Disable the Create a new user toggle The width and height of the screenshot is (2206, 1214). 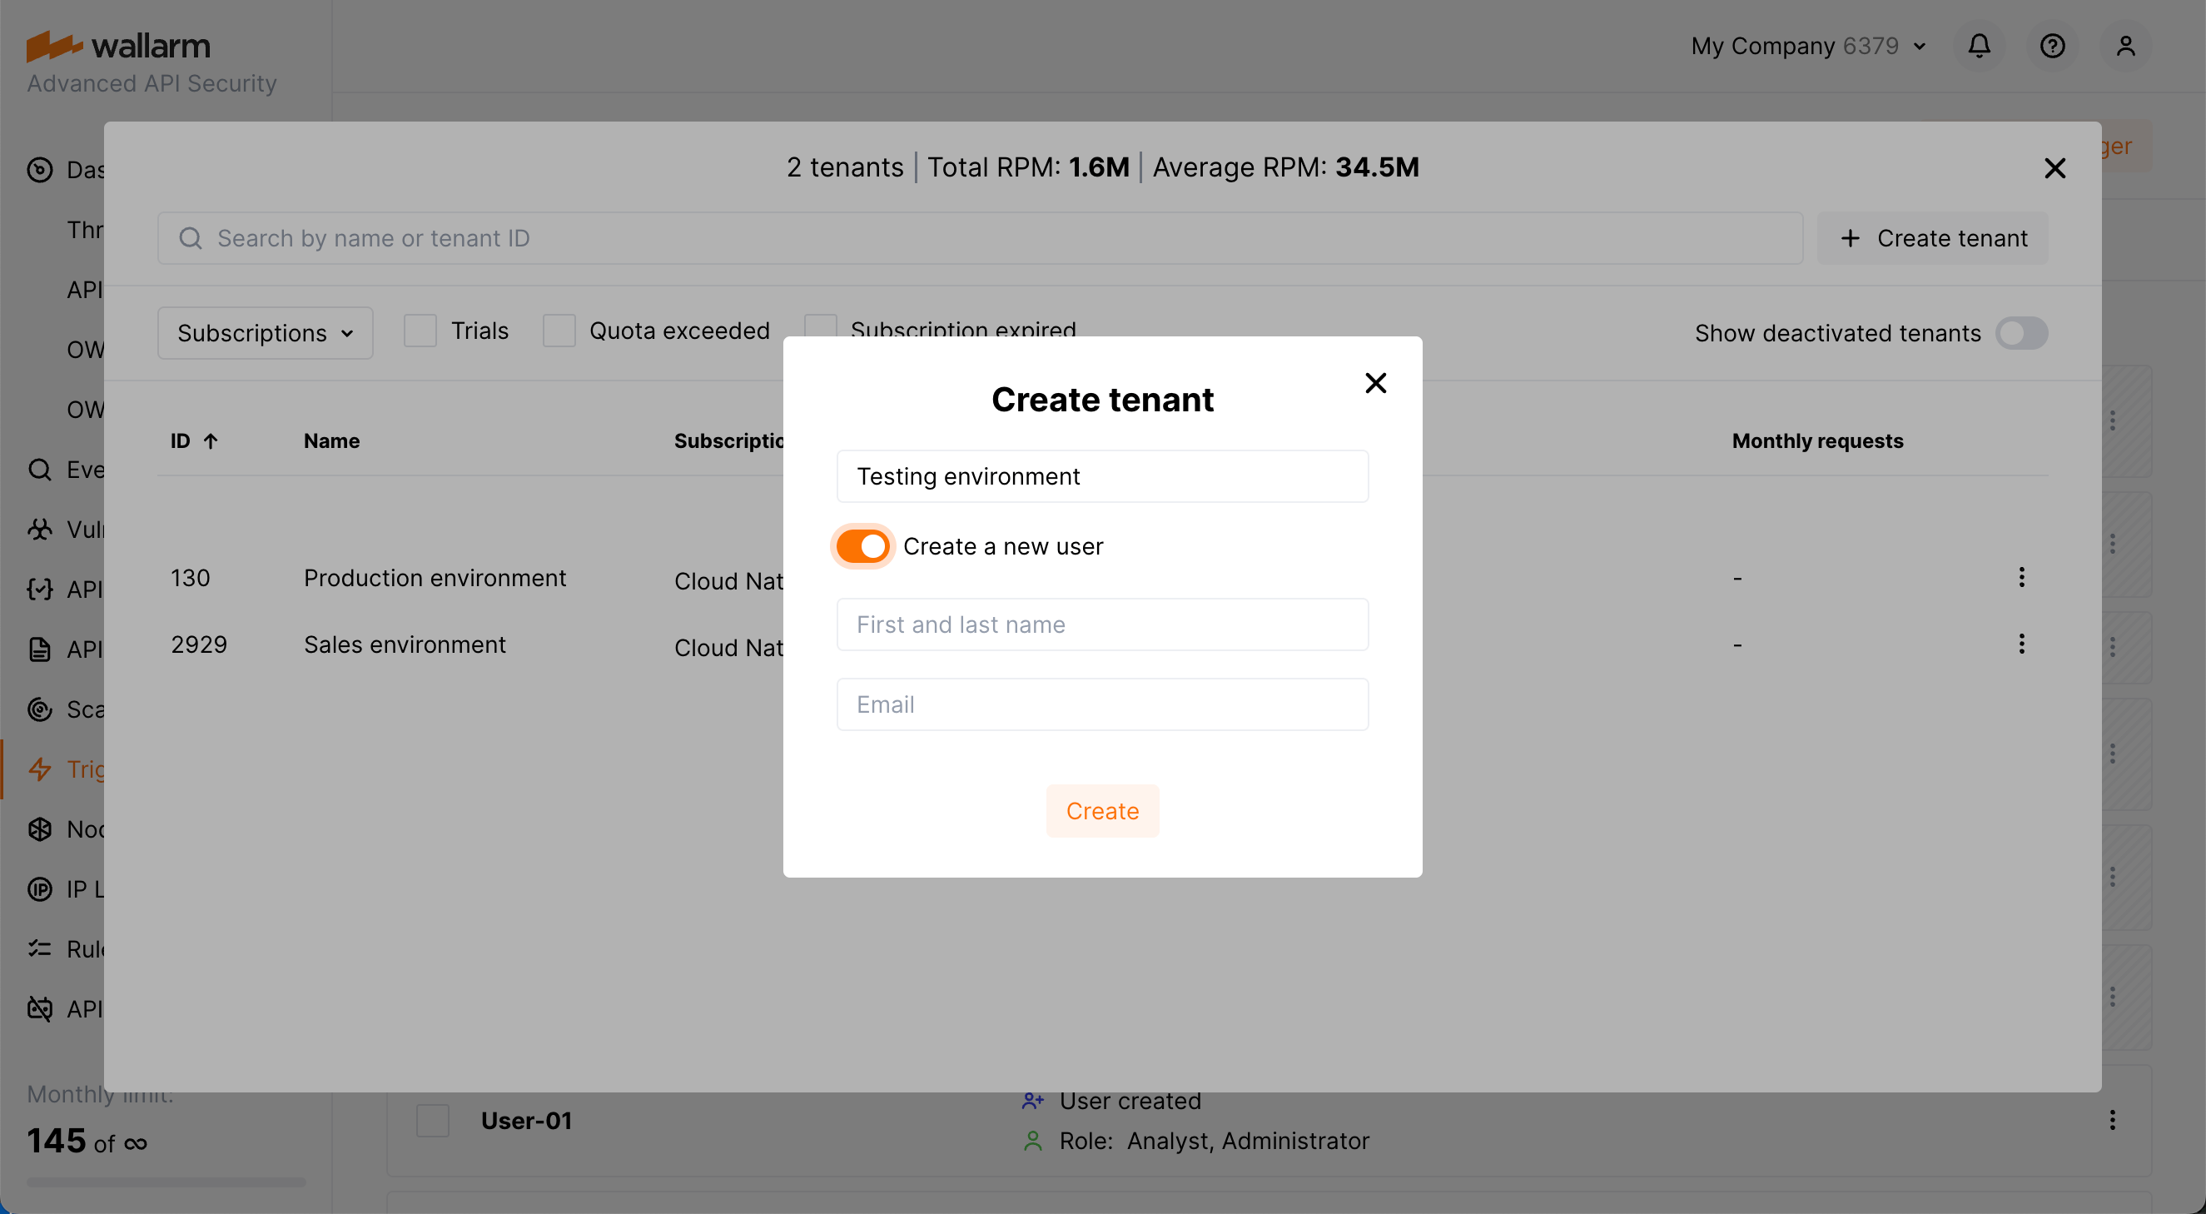point(862,545)
